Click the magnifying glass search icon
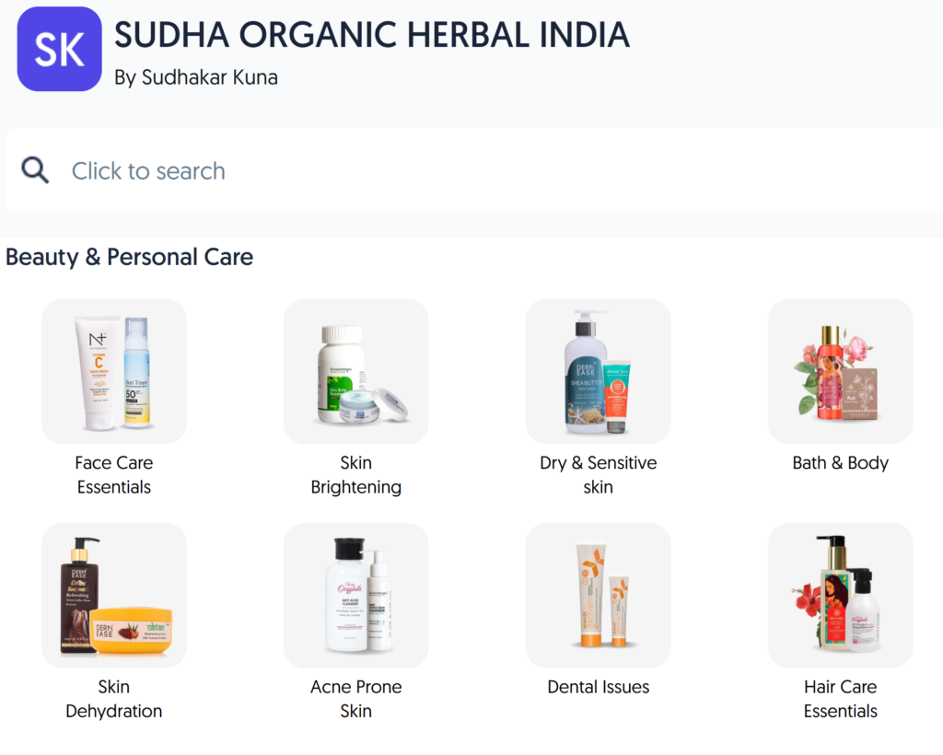This screenshot has height=755, width=943. click(x=35, y=170)
